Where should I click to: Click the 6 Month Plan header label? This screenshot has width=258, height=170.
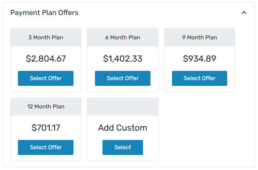click(x=123, y=38)
